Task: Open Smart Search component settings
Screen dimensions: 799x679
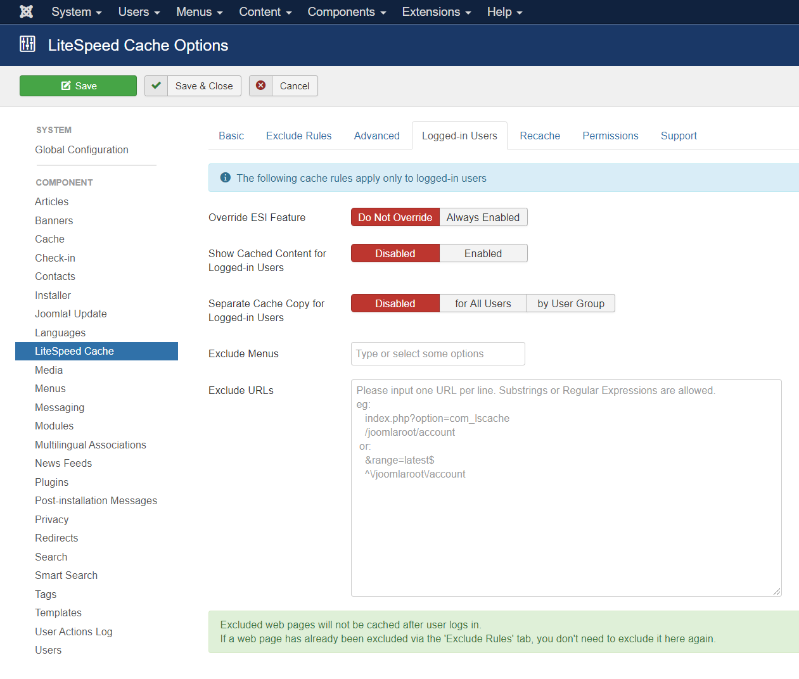Action: (66, 575)
